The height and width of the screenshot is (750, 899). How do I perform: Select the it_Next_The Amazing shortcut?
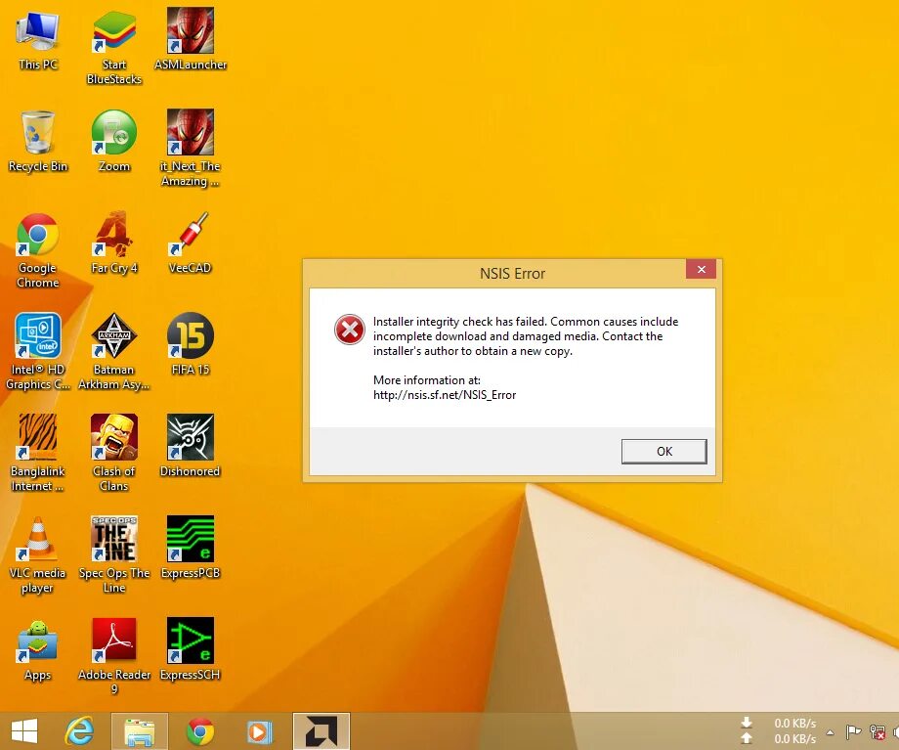pyautogui.click(x=191, y=149)
